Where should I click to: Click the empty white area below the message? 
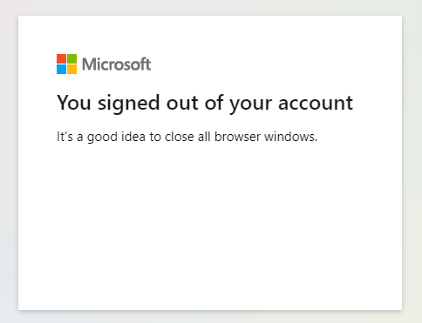tap(210, 226)
